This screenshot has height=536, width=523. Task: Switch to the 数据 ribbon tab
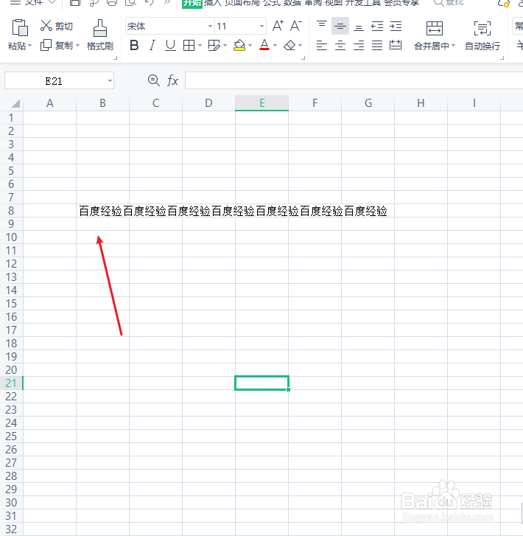coord(292,3)
